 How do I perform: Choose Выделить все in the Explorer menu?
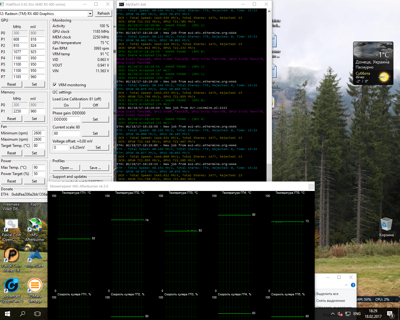(x=327, y=294)
